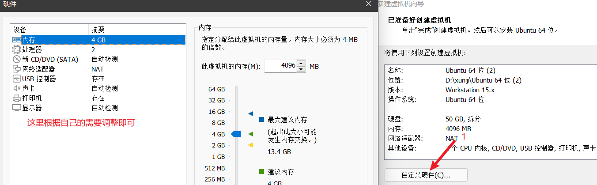597x185 pixels.
Task: Select the 处理器 device row
Action: [x=98, y=49]
